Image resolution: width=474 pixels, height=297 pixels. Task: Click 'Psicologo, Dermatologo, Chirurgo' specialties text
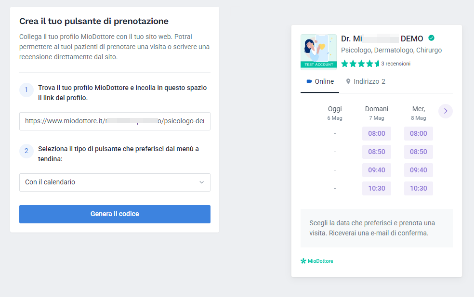pyautogui.click(x=392, y=50)
